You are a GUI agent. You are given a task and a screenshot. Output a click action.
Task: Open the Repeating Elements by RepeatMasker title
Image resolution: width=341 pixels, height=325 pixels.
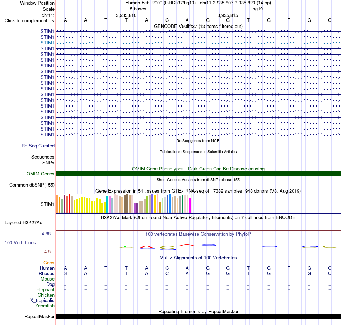click(198, 311)
